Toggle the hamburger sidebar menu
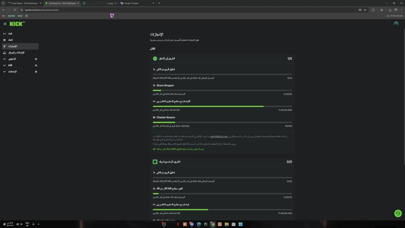 pyautogui.click(x=5, y=24)
